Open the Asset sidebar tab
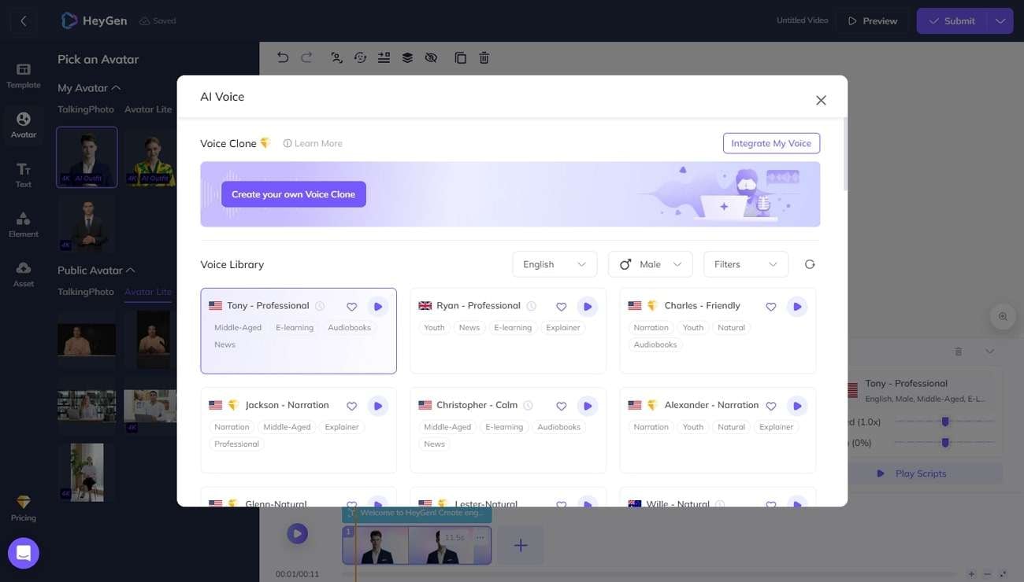This screenshot has height=582, width=1024. [x=24, y=274]
